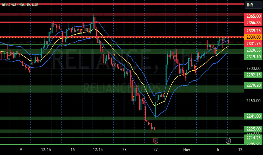Click date label 9 on time axis
Screen dimensions: 263x155
tap(21, 149)
